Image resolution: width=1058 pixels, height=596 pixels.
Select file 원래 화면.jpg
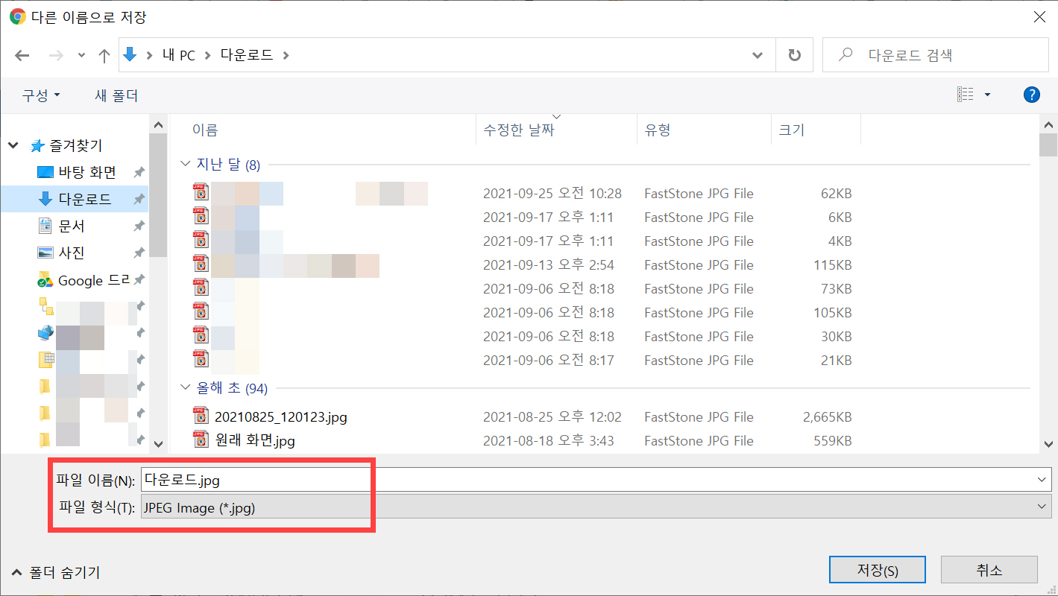pyautogui.click(x=255, y=440)
